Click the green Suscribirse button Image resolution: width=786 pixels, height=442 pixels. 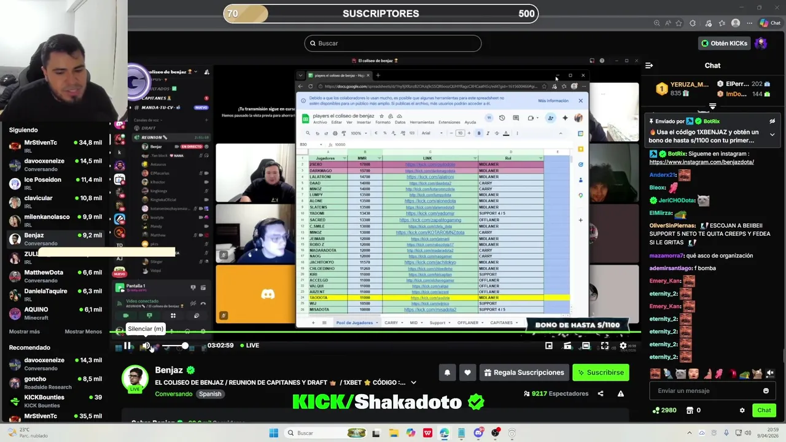pyautogui.click(x=601, y=373)
